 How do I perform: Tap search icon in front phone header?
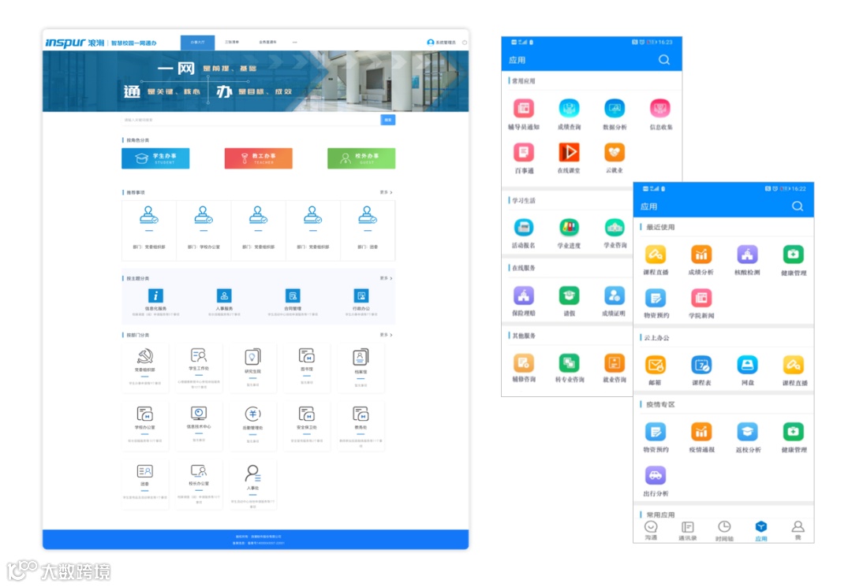pyautogui.click(x=797, y=206)
